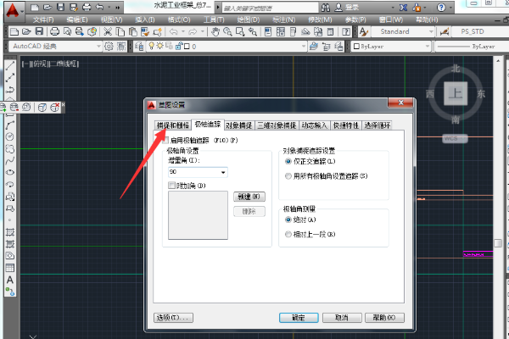This screenshot has width=509, height=339.
Task: Click the Copy icon in standard toolbar
Action: (x=120, y=31)
